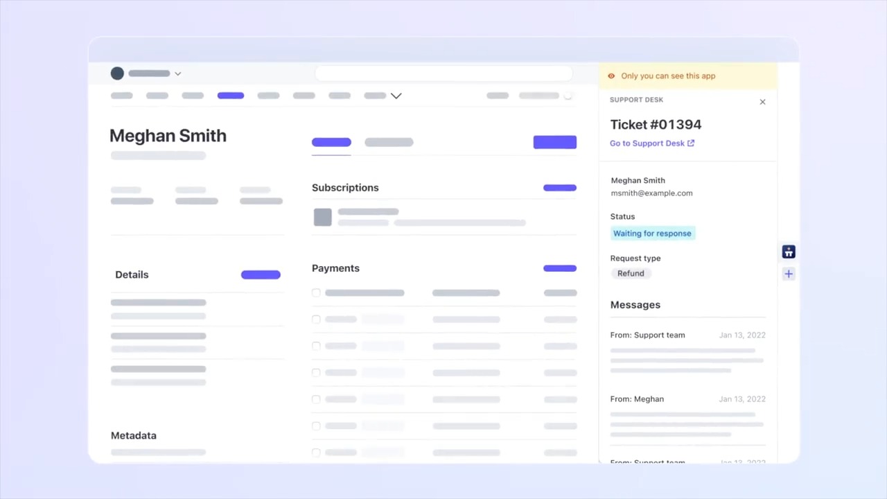Click the Messages heading in Support Desk
Viewport: 887px width, 499px height.
[635, 305]
